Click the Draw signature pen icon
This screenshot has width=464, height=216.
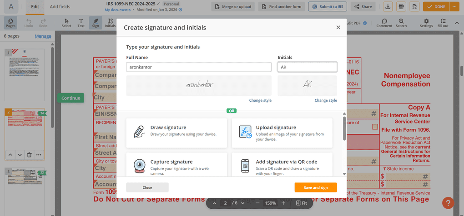pyautogui.click(x=139, y=132)
